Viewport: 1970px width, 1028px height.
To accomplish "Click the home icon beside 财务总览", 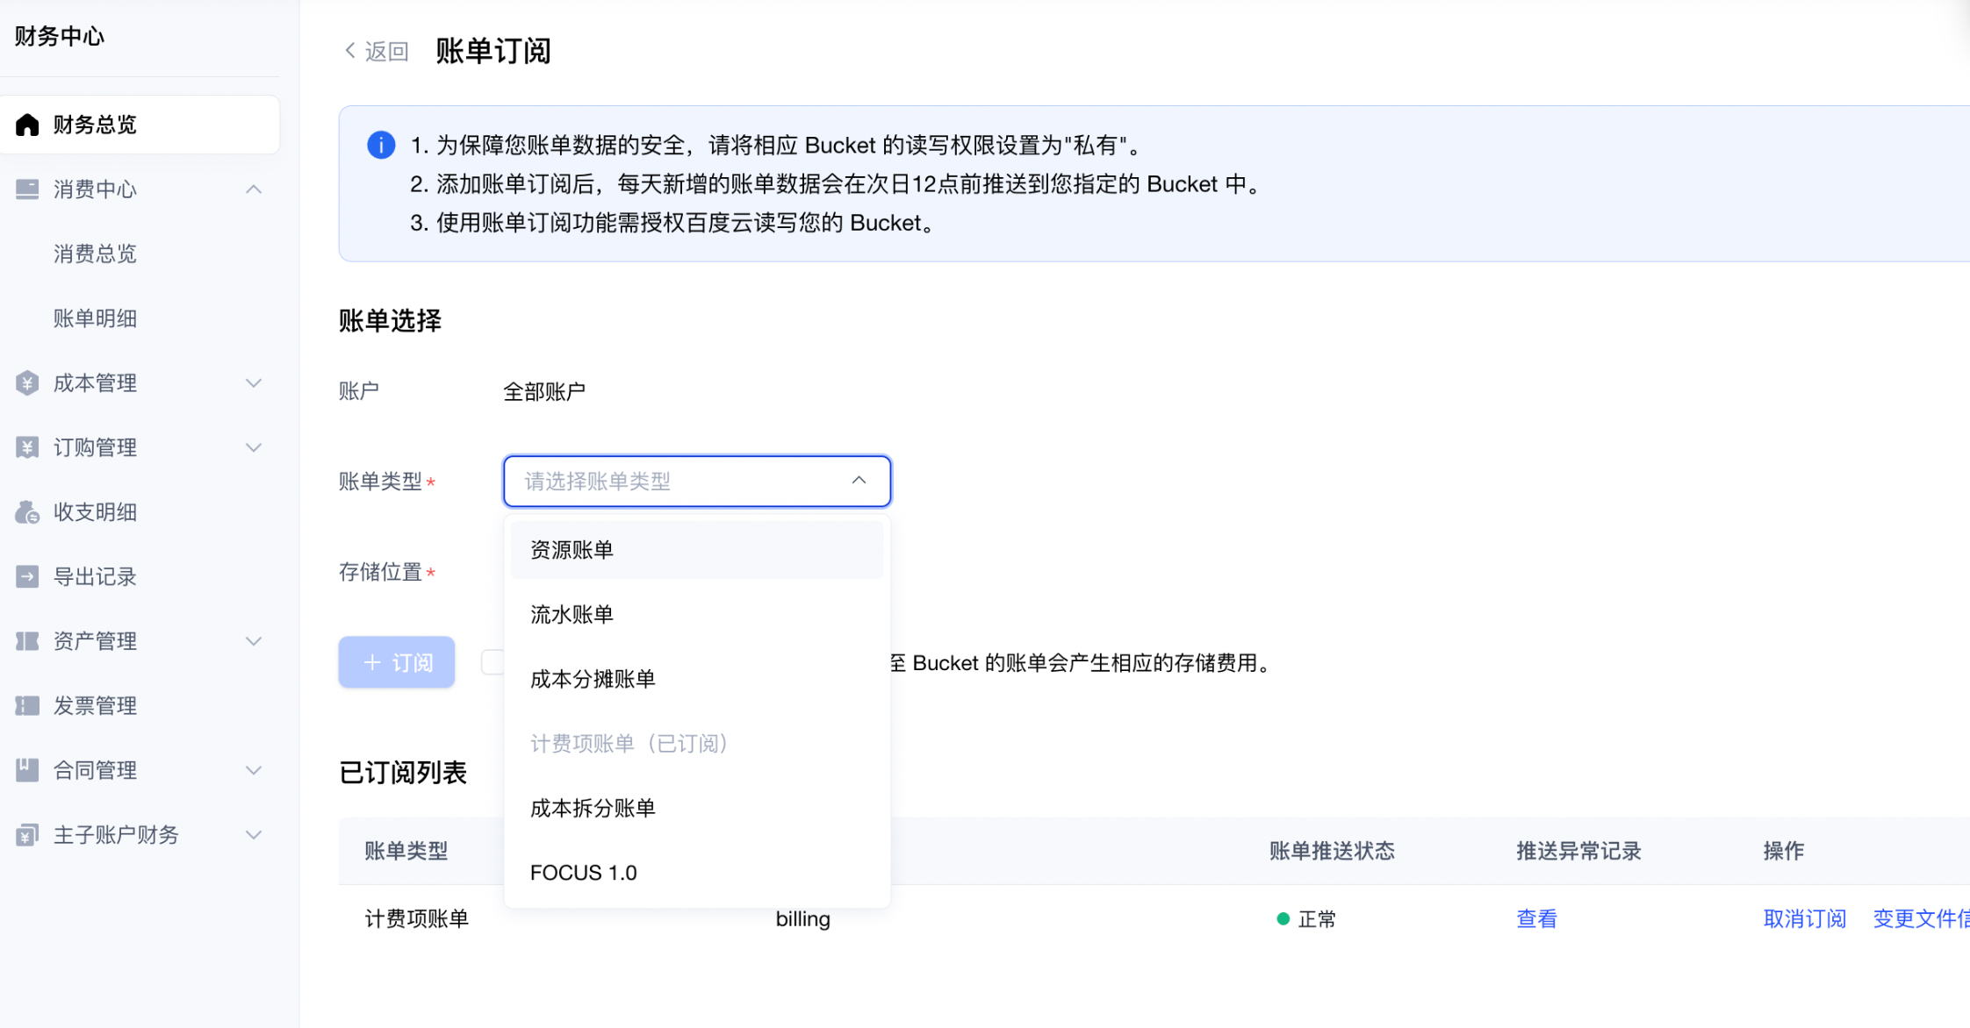I will point(27,125).
